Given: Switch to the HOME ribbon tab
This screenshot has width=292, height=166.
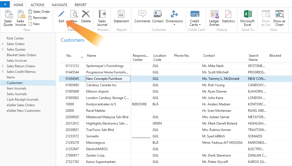Looking at the screenshot, I should 18,5.
